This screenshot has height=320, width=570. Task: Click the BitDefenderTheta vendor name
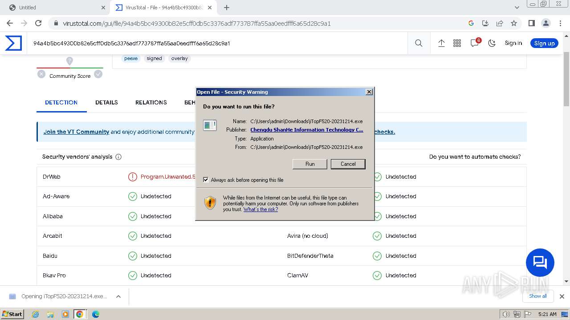point(310,256)
